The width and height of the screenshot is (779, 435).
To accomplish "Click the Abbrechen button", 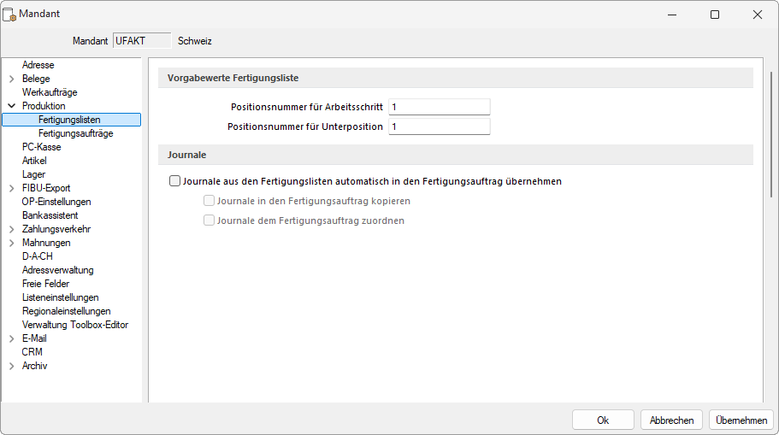I will 671,420.
